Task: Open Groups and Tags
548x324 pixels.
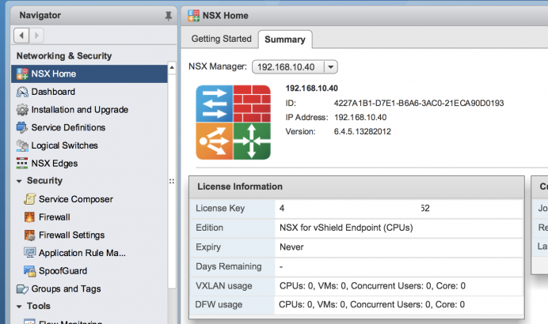Action: (x=66, y=288)
